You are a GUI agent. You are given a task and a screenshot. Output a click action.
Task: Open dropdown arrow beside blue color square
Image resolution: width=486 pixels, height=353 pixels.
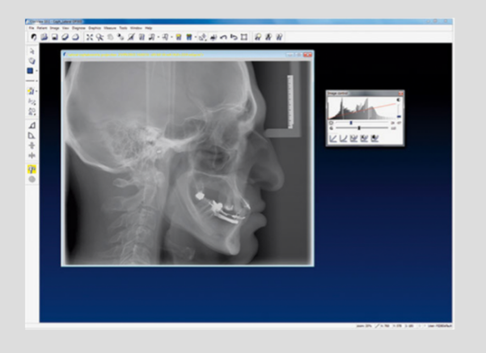point(36,71)
